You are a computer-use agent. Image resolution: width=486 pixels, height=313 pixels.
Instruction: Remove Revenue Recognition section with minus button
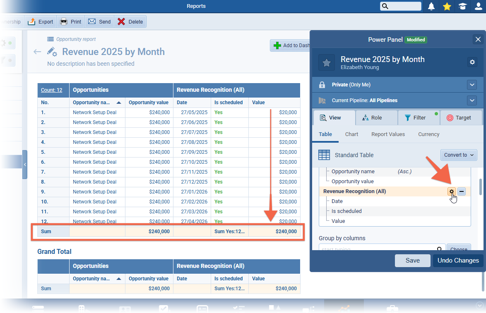click(462, 191)
